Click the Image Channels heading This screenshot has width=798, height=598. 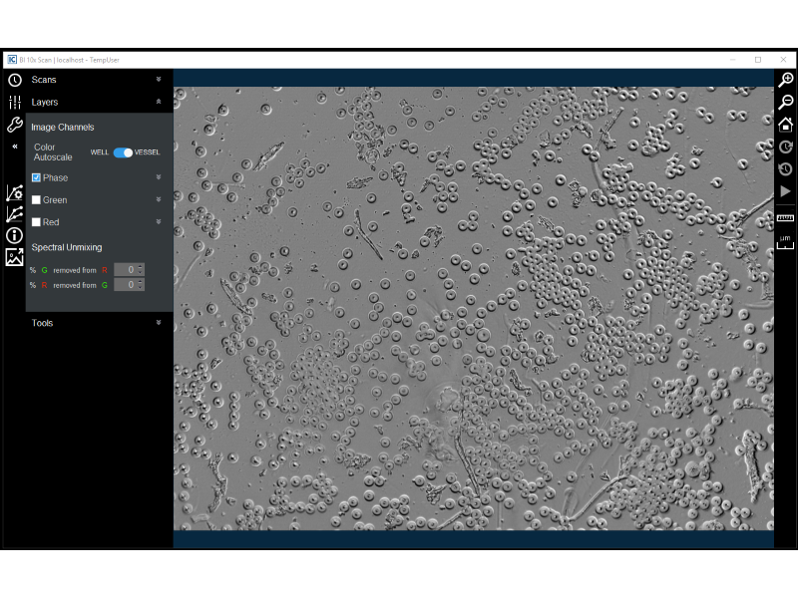[x=63, y=128]
